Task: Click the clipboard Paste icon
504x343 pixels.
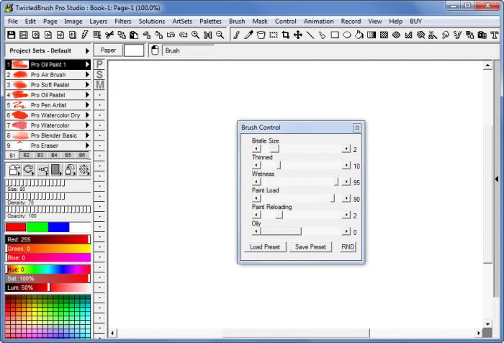Action: (134, 35)
